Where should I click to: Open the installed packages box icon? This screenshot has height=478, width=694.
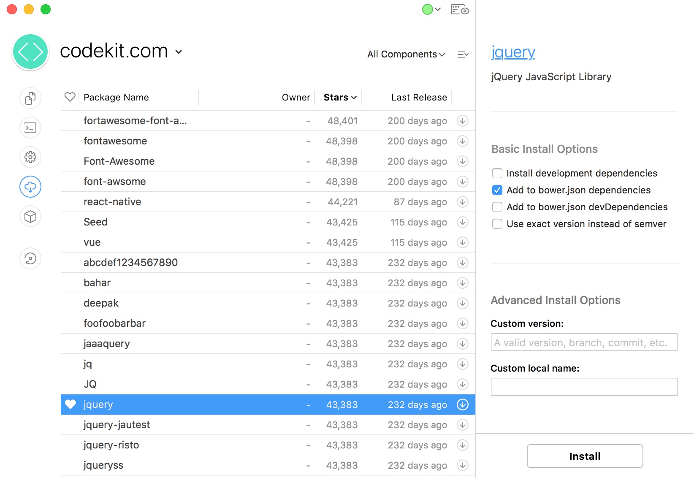30,217
